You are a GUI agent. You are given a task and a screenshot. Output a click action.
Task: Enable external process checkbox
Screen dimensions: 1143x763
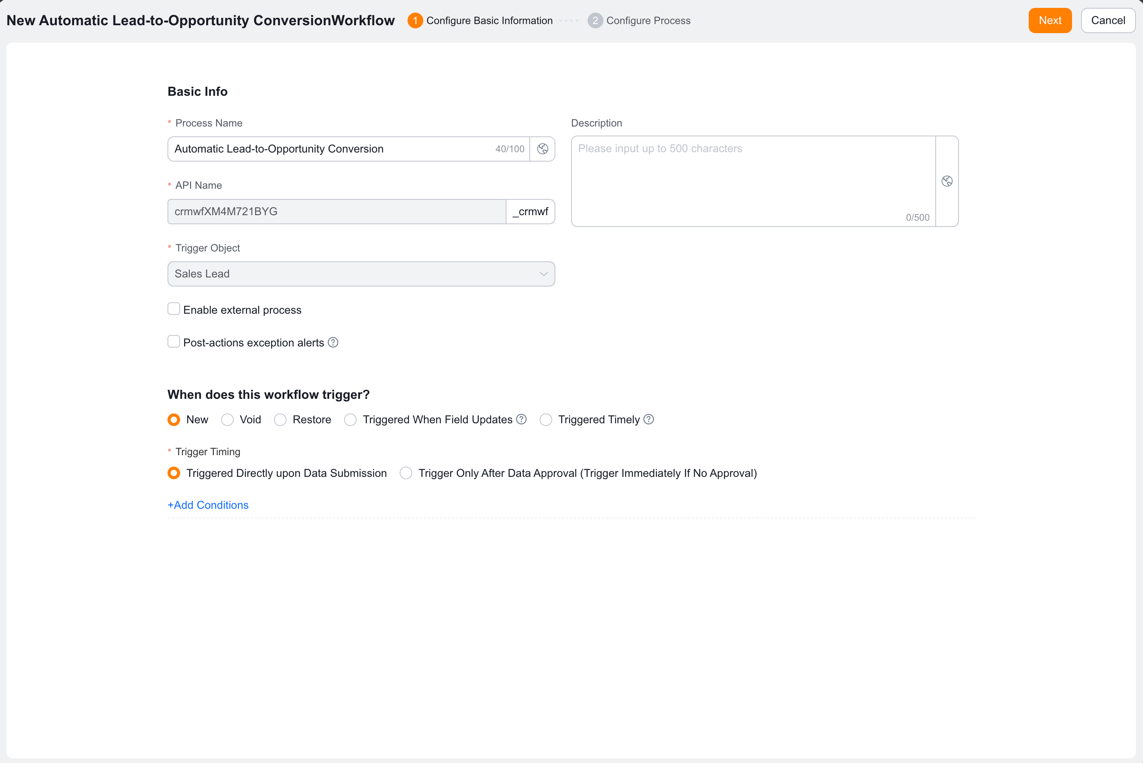tap(174, 309)
